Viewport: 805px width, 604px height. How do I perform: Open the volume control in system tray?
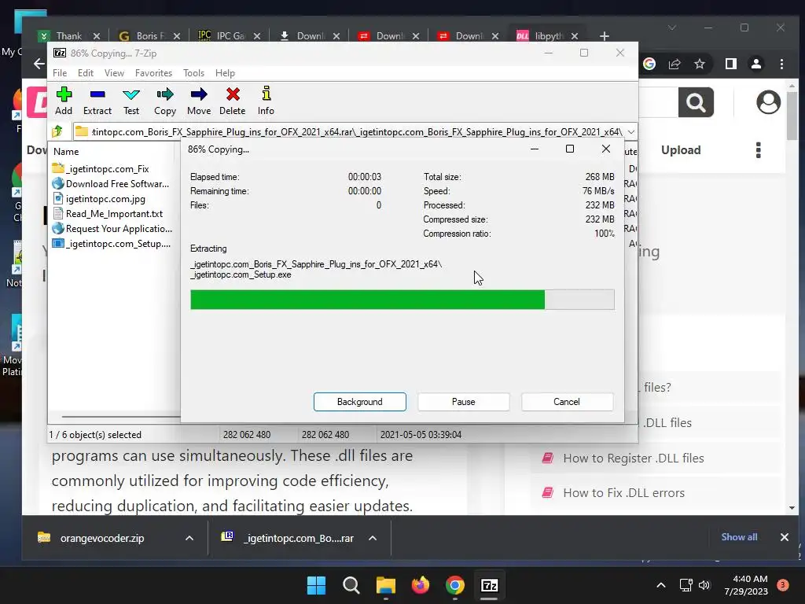[704, 585]
